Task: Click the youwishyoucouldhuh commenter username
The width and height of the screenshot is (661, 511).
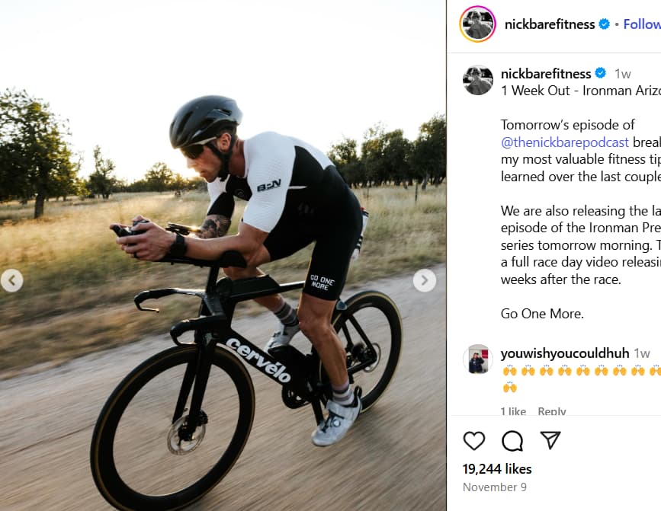Action: [x=565, y=353]
